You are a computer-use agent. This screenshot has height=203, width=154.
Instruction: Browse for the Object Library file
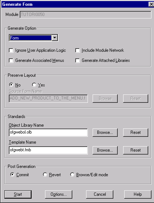pyautogui.click(x=105, y=132)
